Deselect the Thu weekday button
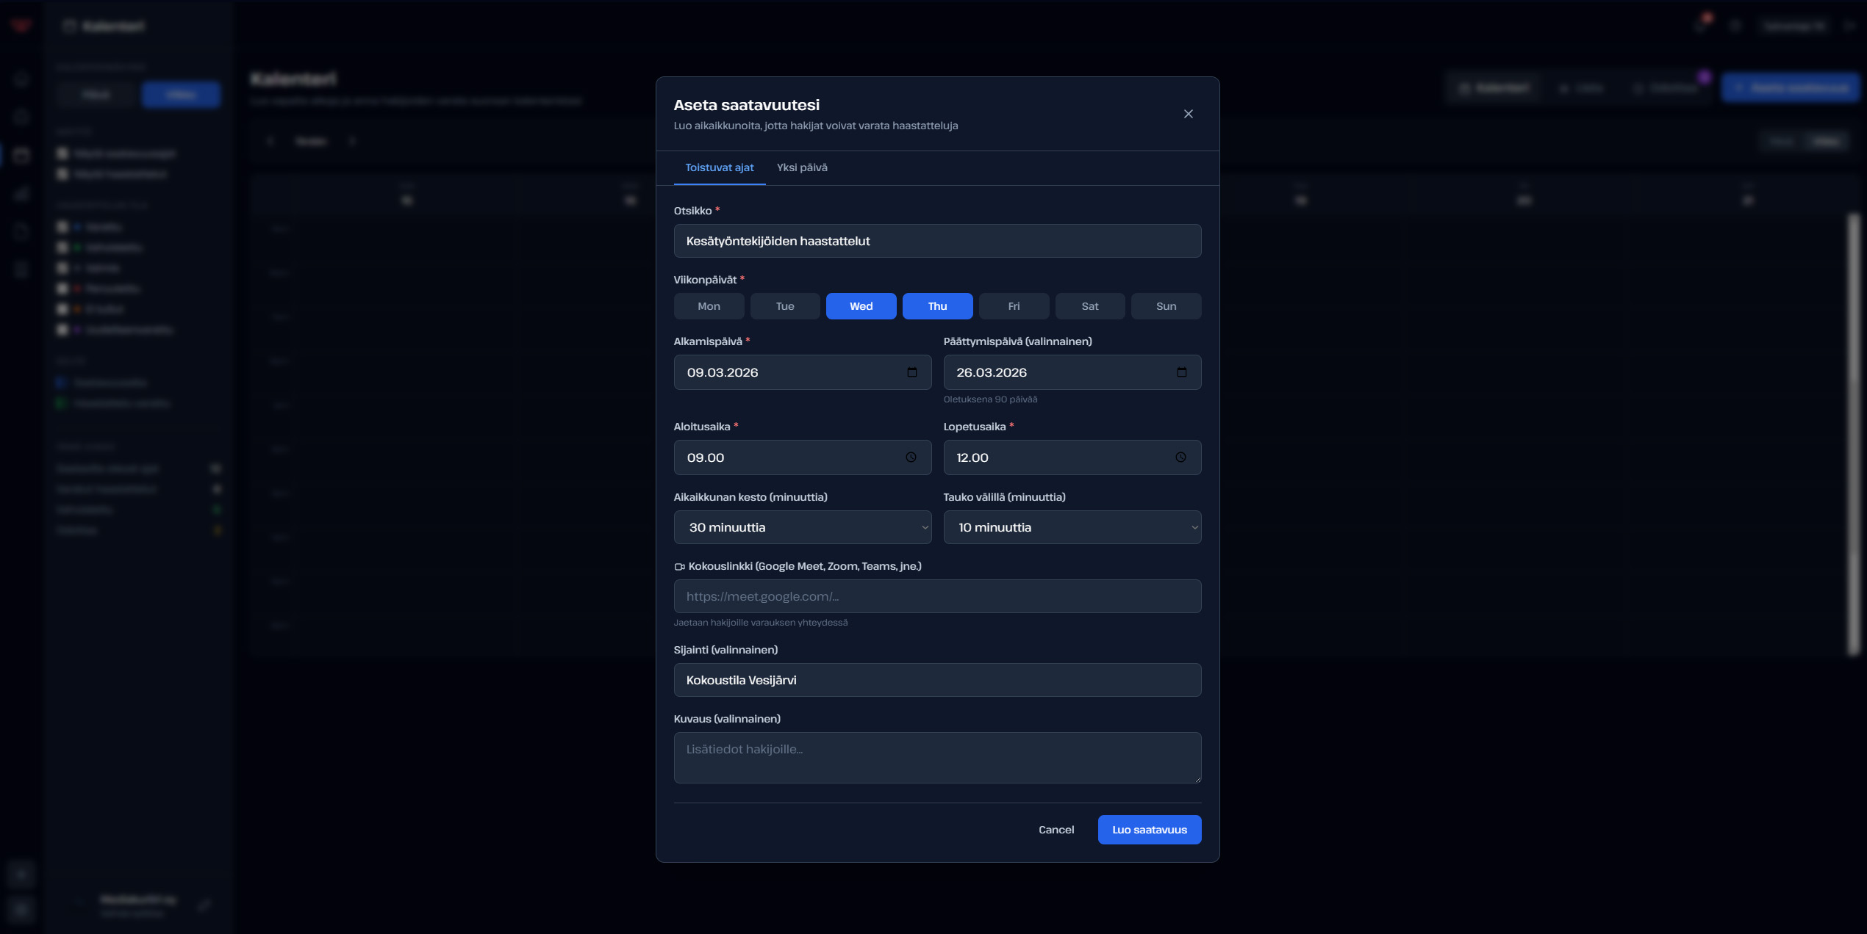1867x934 pixels. tap(937, 306)
